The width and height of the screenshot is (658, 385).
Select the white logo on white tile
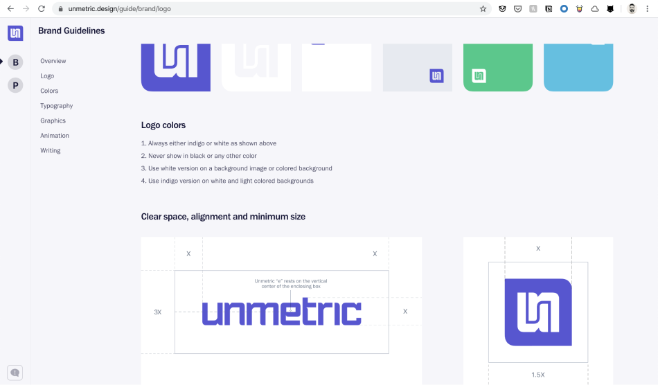click(256, 67)
